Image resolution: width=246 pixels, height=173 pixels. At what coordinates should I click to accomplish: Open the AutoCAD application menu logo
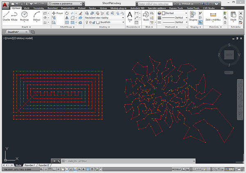click(x=5, y=4)
